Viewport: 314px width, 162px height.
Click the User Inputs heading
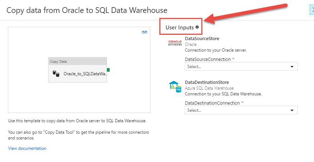pyautogui.click(x=180, y=28)
